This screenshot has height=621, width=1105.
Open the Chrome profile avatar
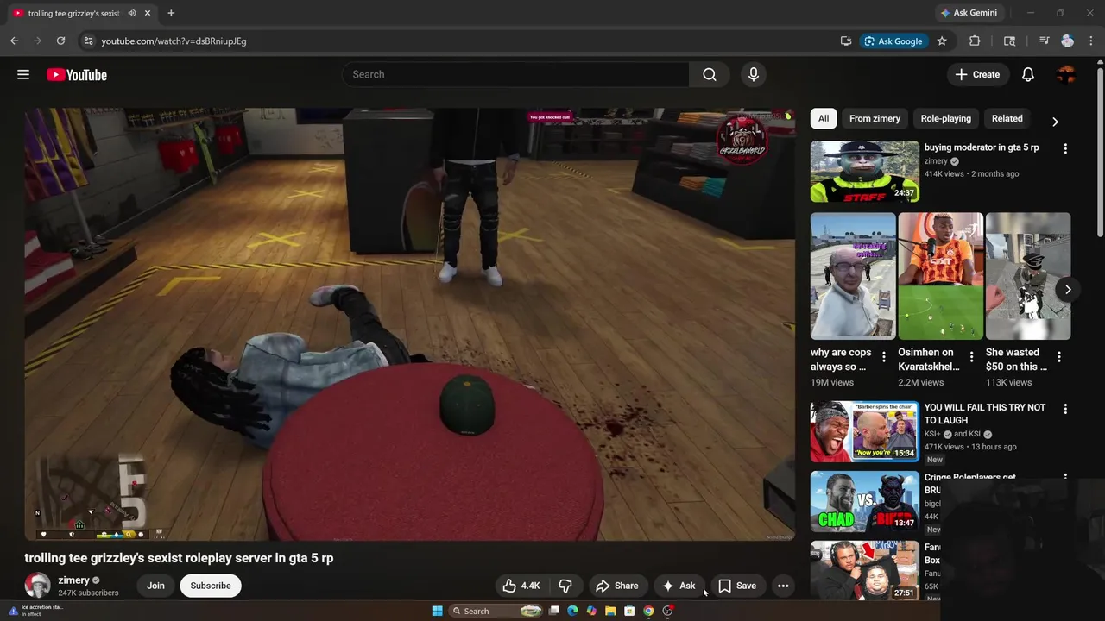[x=1068, y=41]
